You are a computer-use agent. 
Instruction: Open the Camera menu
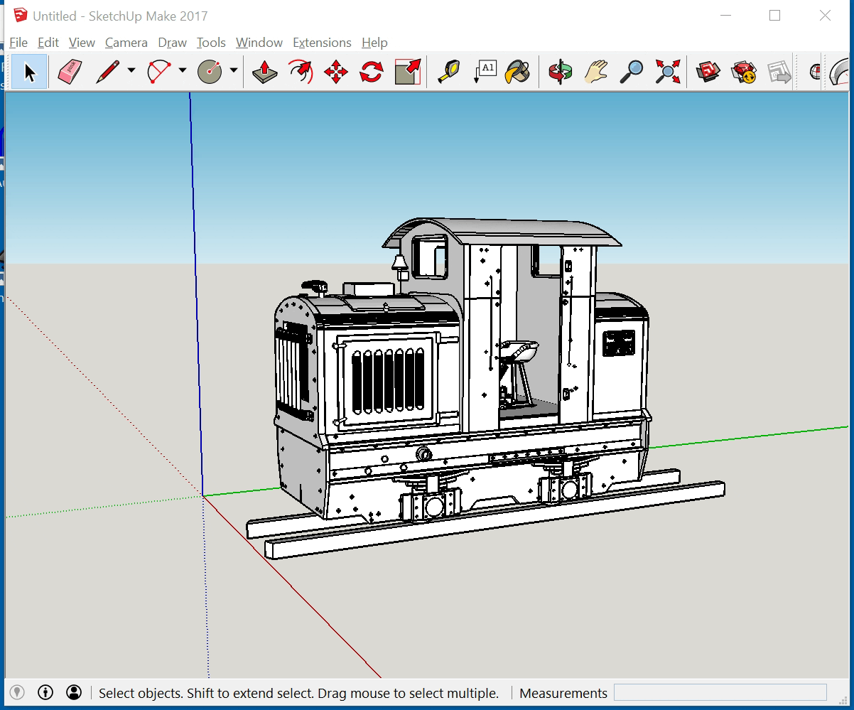pos(126,43)
